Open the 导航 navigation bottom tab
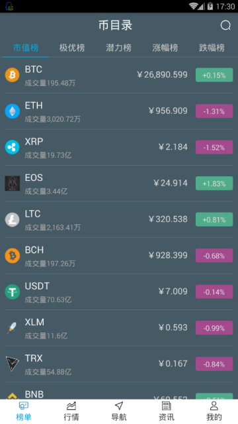This screenshot has width=238, height=424. coord(119,411)
